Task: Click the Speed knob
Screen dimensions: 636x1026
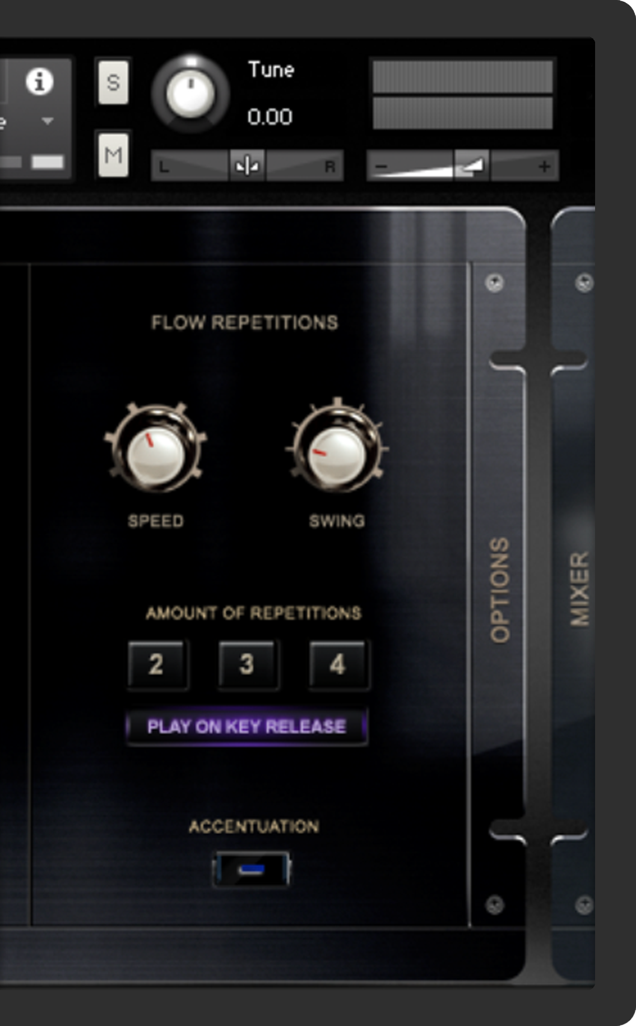Action: [x=156, y=449]
